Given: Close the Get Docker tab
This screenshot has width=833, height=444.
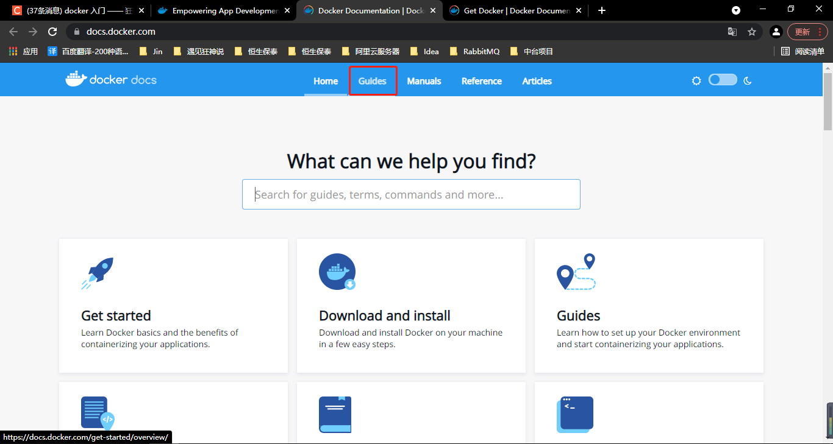Looking at the screenshot, I should coord(579,10).
